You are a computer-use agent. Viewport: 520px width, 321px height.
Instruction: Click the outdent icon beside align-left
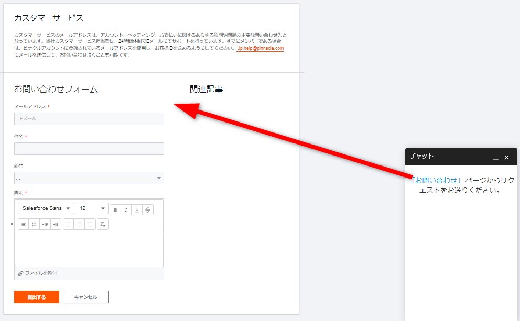56,224
